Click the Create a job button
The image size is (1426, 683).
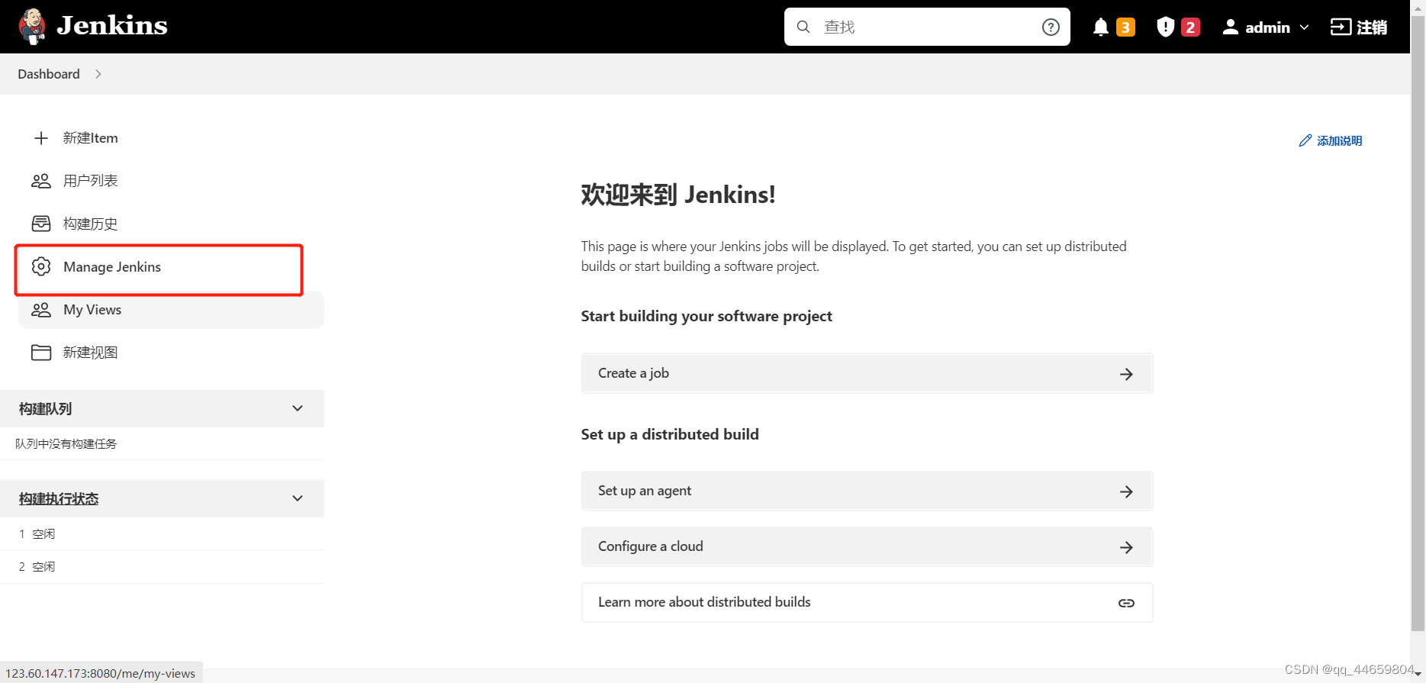(x=867, y=373)
